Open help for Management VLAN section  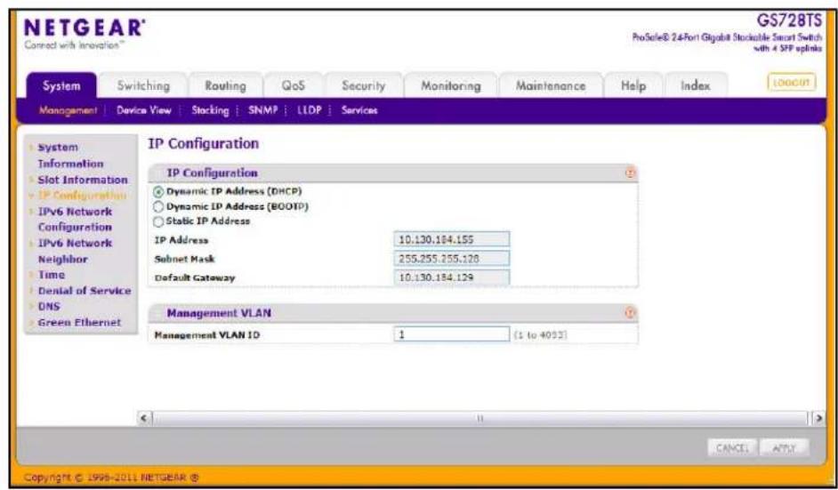point(631,313)
